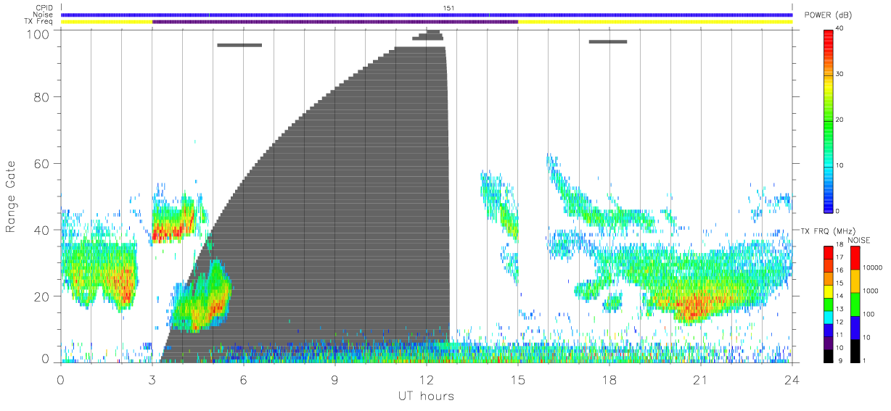
Task: Select the red 17-18 MHz TX FRQ swatch
Action: (829, 253)
